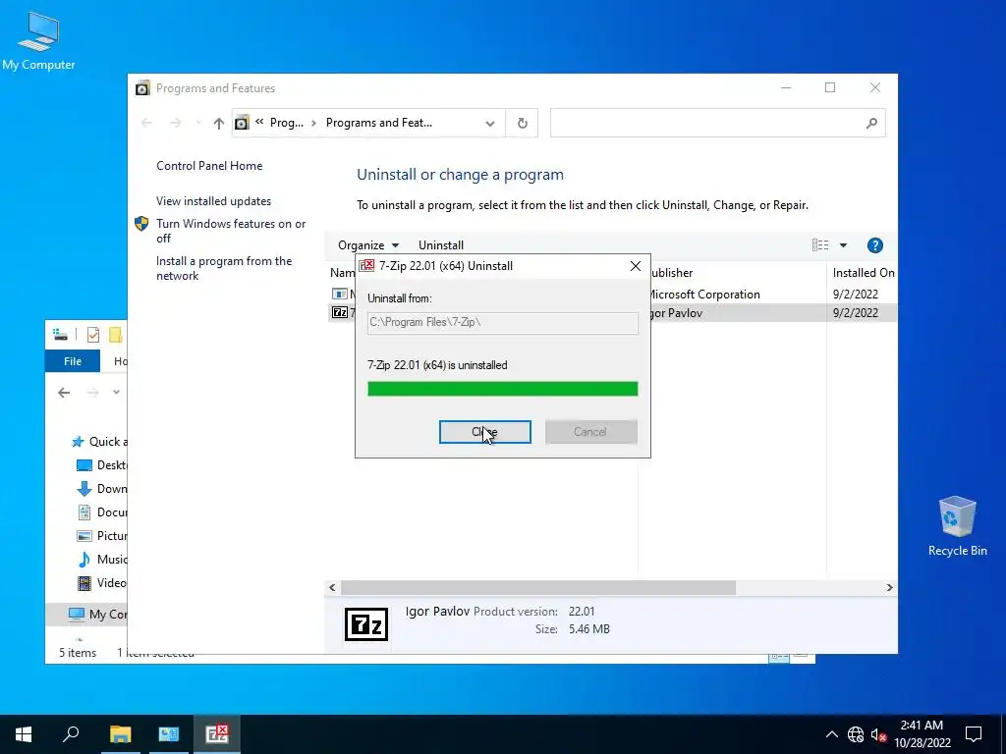
Task: Click the Explorer properties checkmark icon
Action: click(x=93, y=334)
